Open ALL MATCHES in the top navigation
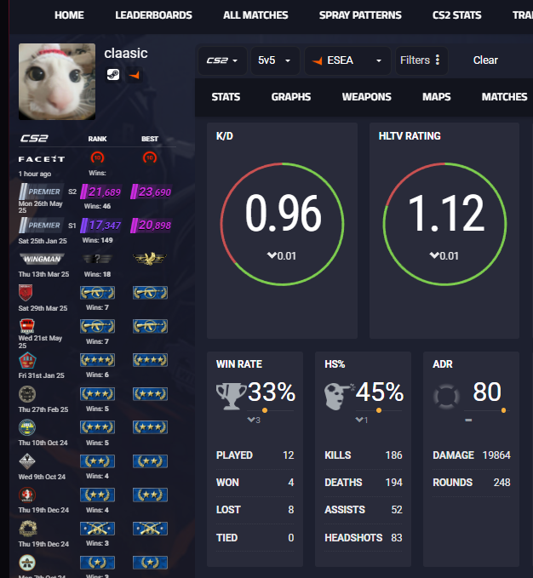 click(255, 15)
